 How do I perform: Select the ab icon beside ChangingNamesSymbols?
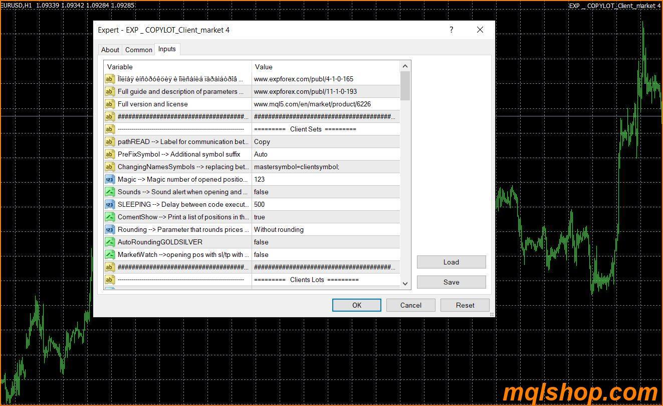coord(109,167)
